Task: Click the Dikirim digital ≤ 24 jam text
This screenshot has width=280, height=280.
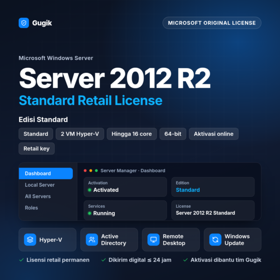Action: tap(140, 260)
